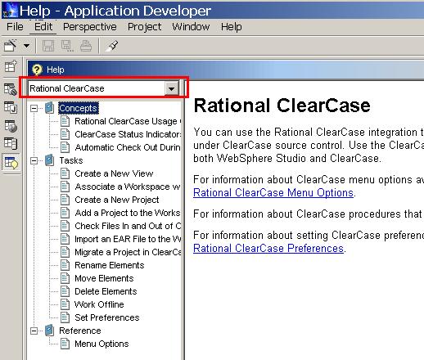
Task: Open the Project menu
Action: [144, 27]
